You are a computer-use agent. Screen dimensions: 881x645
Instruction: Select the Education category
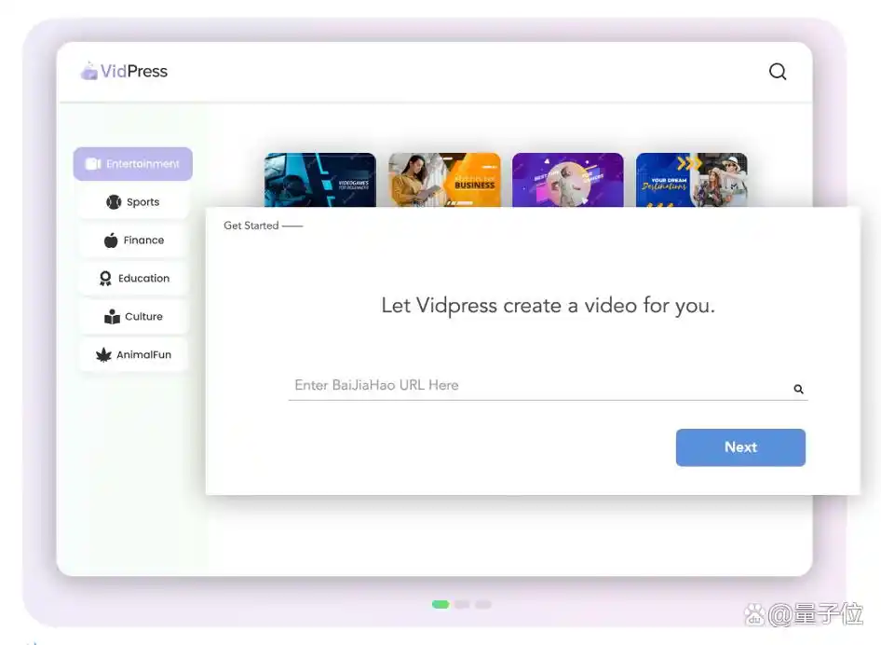(x=133, y=279)
